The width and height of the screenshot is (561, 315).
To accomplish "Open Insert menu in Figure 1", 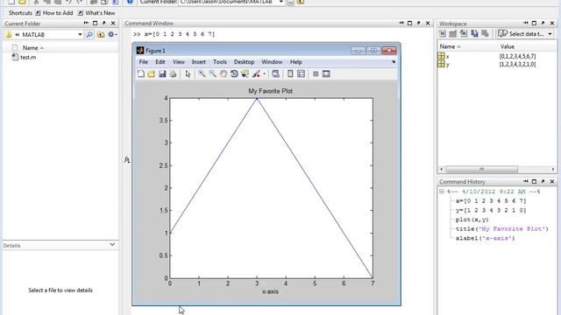I will click(x=199, y=62).
